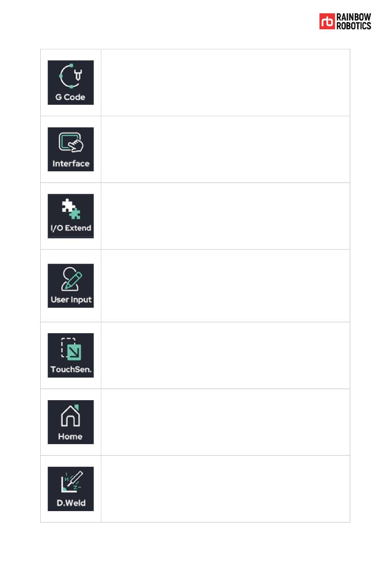Pick the TouchSen. command icon
The image size is (390, 583).
[71, 355]
